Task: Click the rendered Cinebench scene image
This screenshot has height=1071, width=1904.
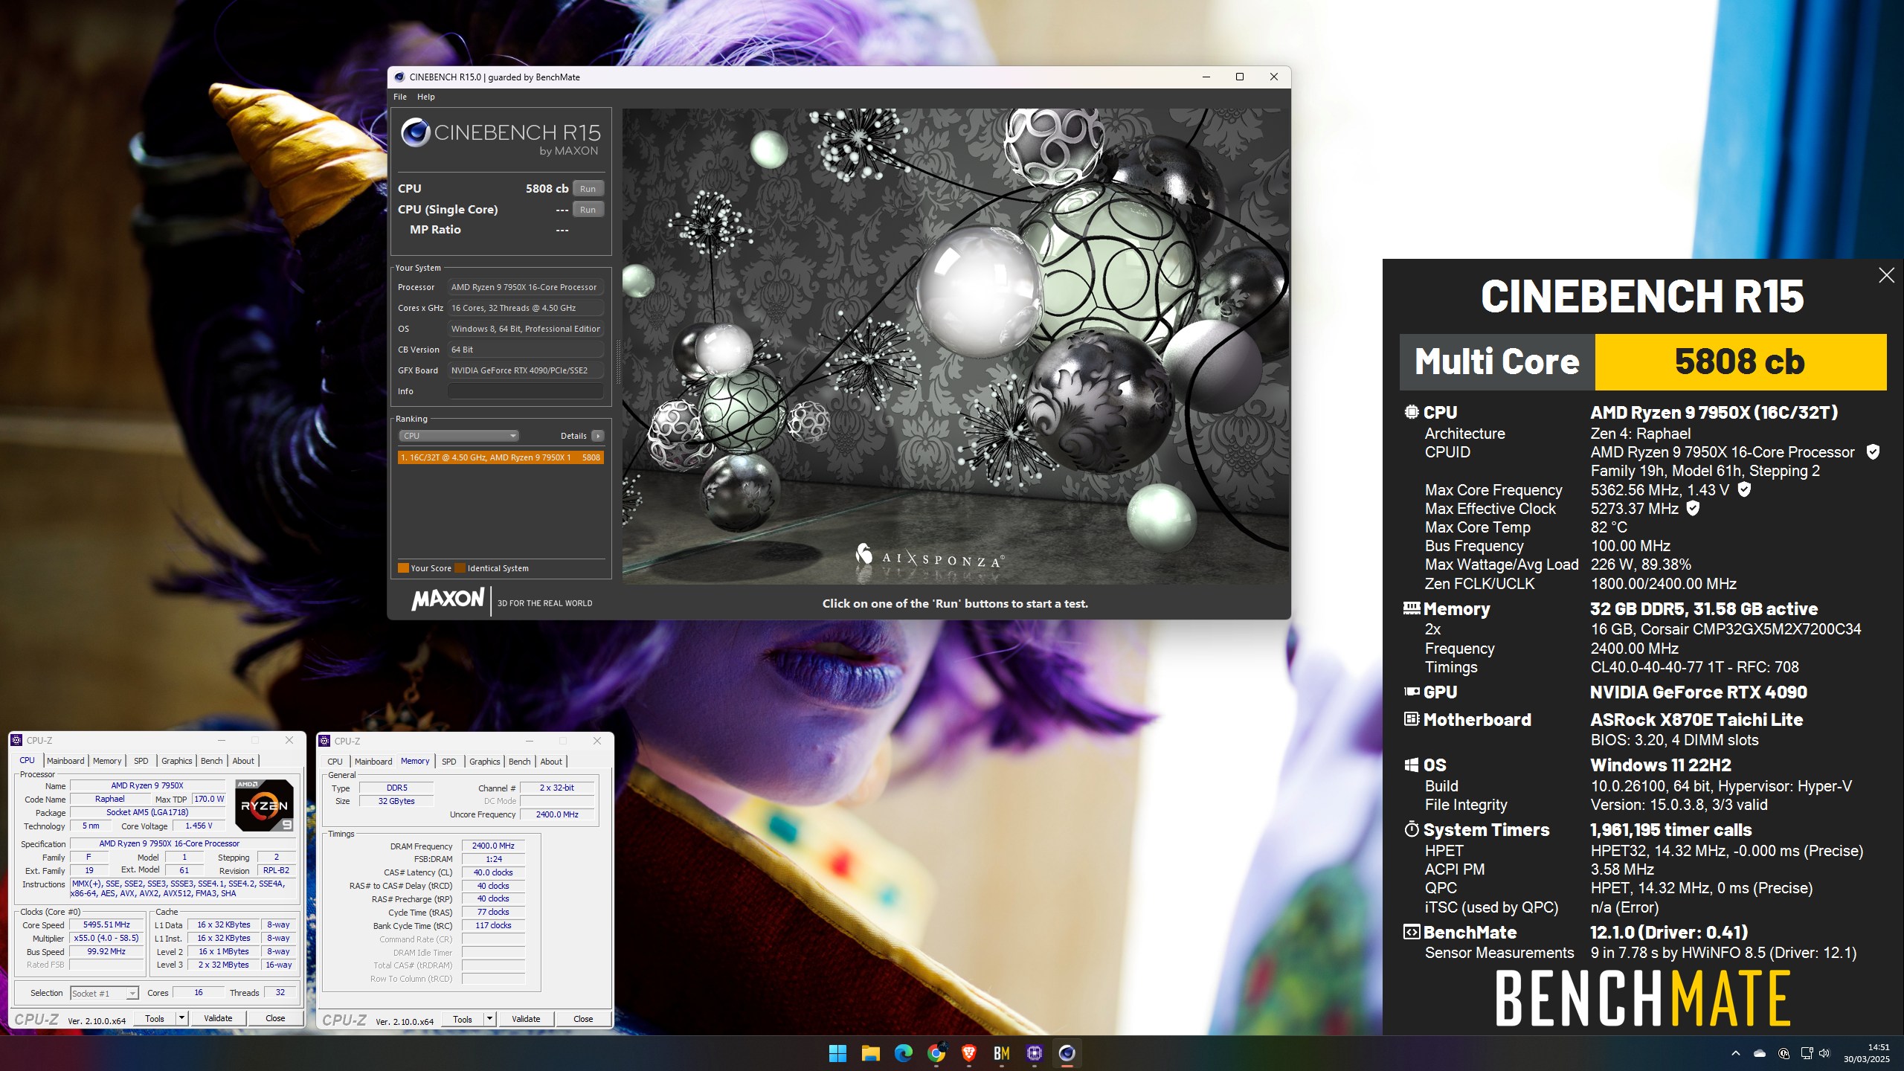Action: pyautogui.click(x=955, y=347)
